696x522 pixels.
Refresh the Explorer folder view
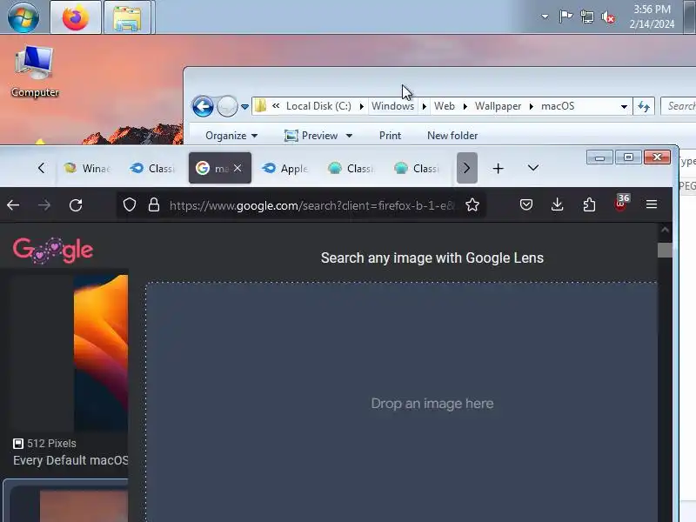(644, 106)
